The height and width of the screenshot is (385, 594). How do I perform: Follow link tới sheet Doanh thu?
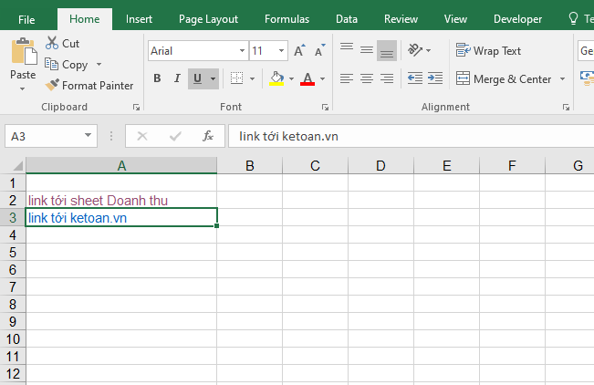(98, 201)
